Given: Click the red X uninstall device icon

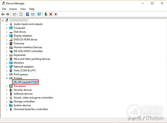Looking at the screenshot, I should tap(51, 14).
